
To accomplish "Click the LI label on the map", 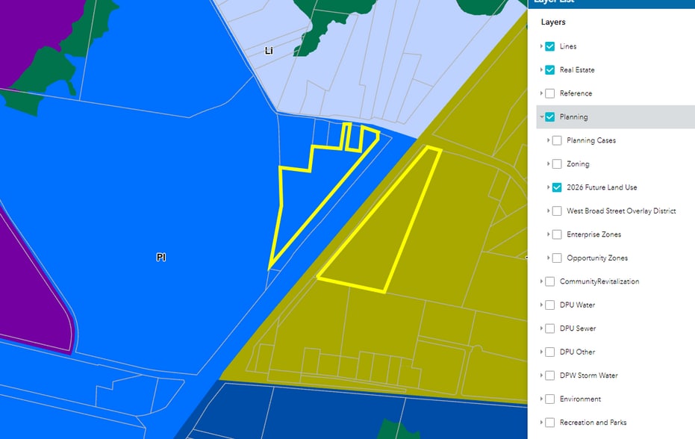I will (x=269, y=51).
